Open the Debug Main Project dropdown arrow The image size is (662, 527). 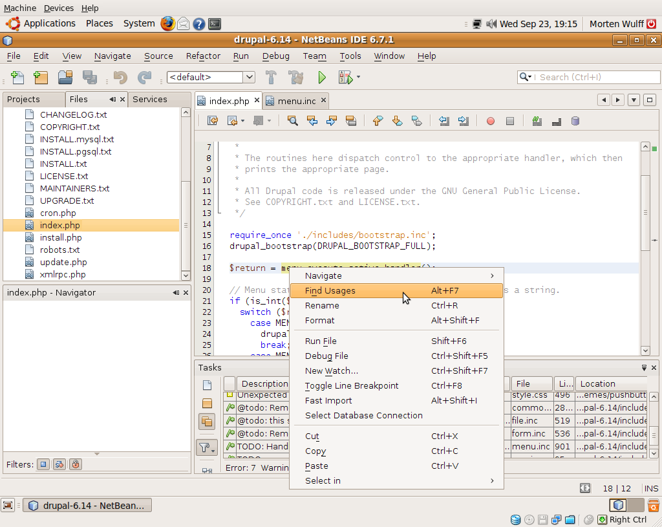(x=358, y=77)
